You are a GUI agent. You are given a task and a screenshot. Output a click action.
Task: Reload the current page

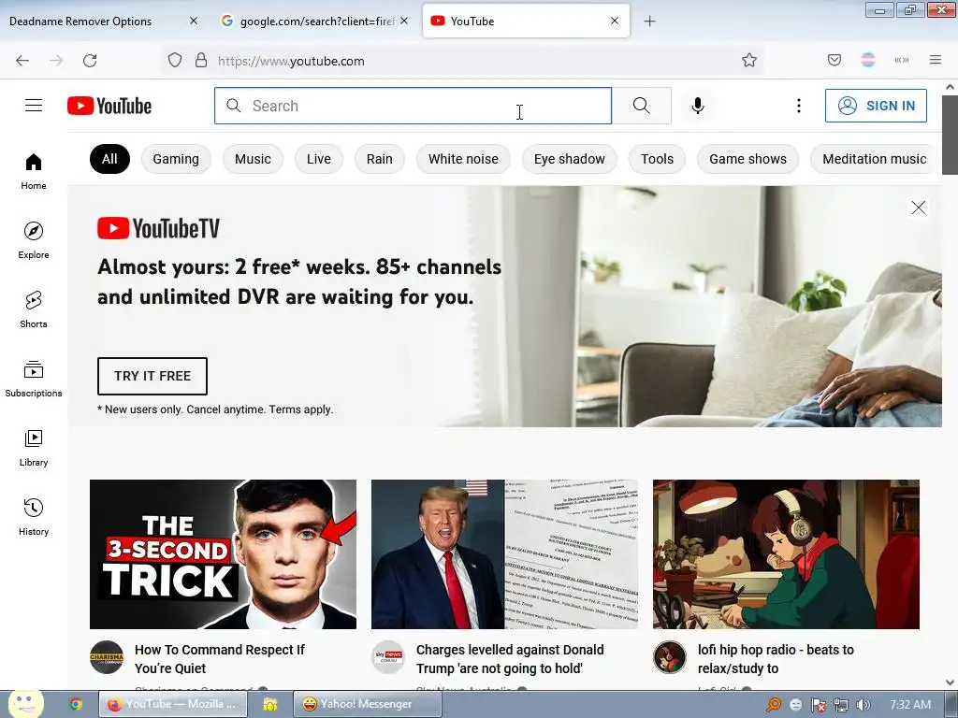tap(90, 61)
